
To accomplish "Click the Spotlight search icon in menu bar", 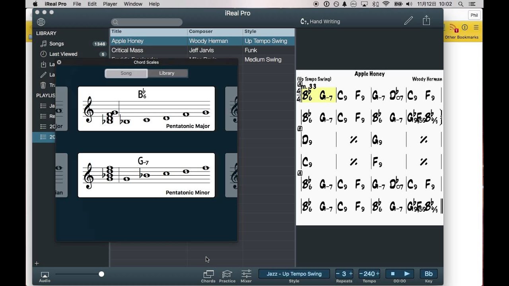I will click(x=461, y=4).
